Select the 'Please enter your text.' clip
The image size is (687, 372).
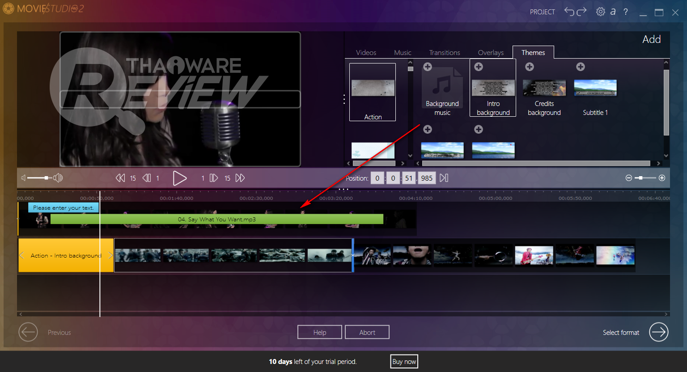coord(64,207)
